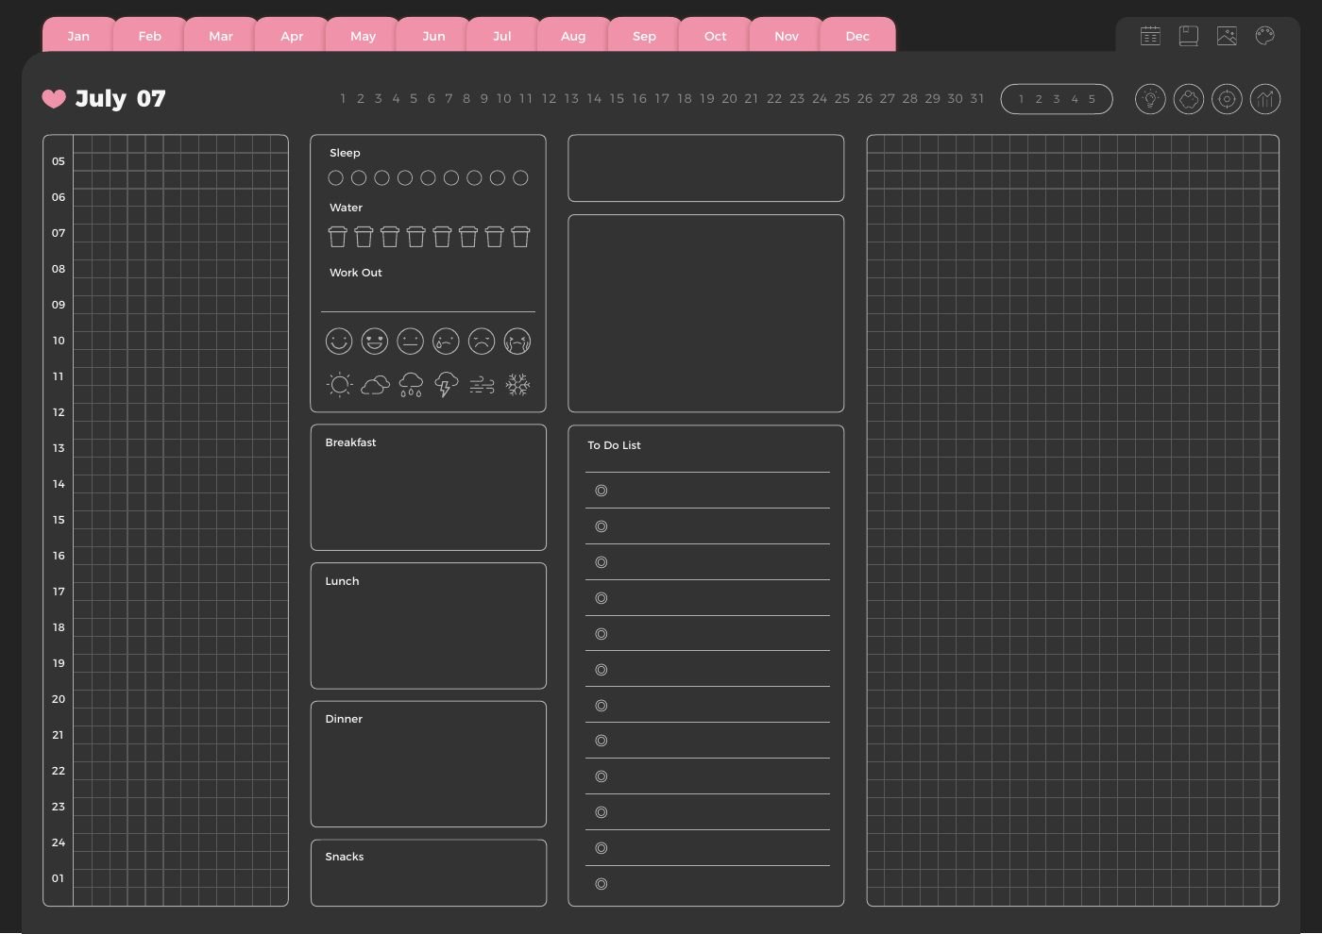Mark the first Sleep circle

click(335, 177)
